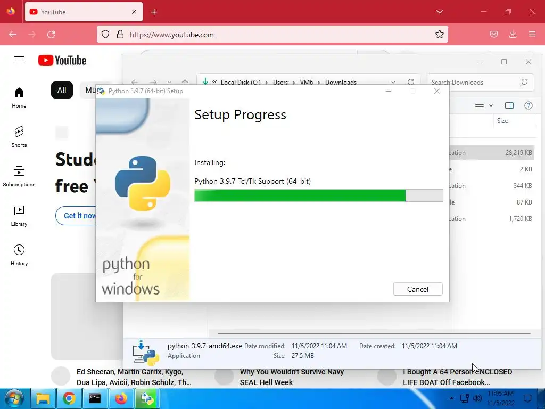The image size is (545, 409).
Task: Open History in the YouTube sidebar
Action: (x=19, y=255)
